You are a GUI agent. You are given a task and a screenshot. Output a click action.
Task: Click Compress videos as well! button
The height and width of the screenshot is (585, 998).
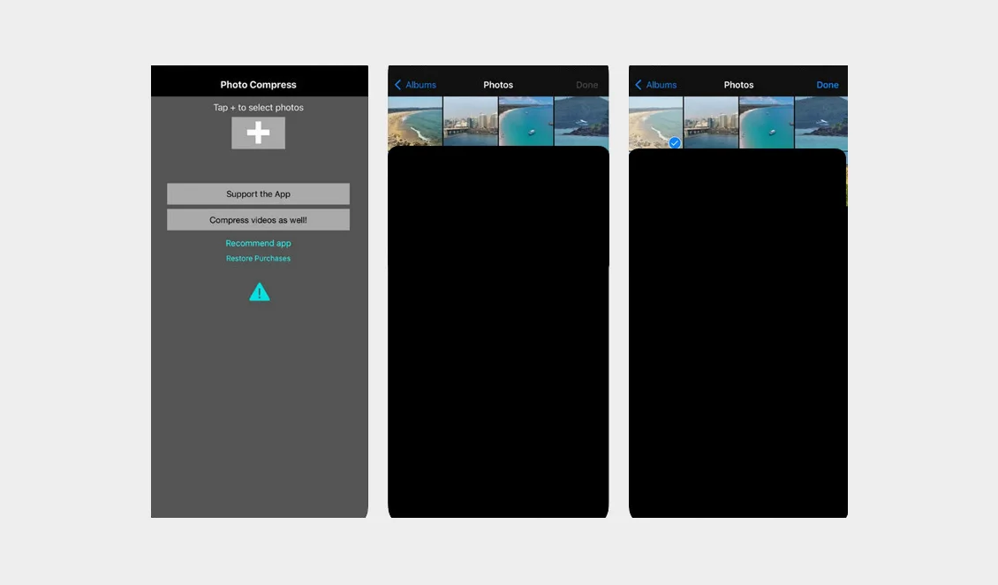258,220
